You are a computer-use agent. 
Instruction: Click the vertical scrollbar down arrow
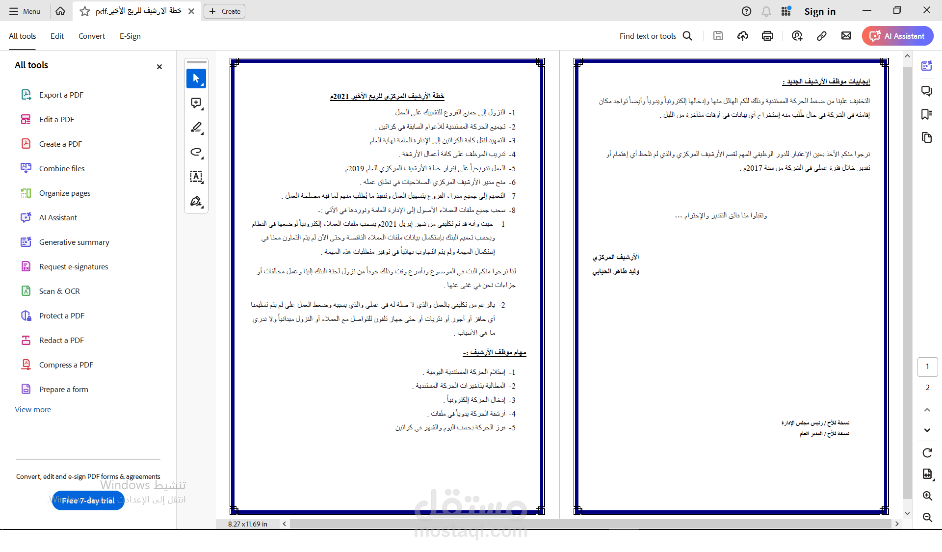click(907, 513)
